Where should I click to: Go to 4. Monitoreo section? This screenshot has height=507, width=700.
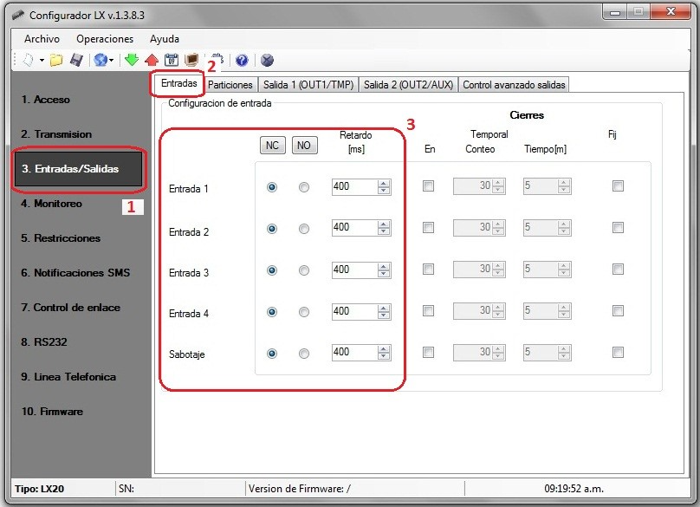[52, 204]
